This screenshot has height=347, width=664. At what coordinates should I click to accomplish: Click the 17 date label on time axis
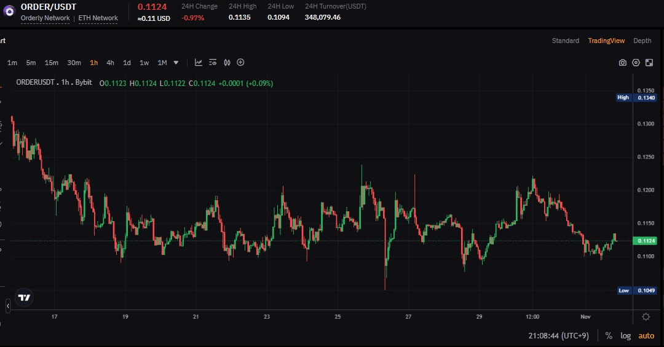tap(54, 316)
